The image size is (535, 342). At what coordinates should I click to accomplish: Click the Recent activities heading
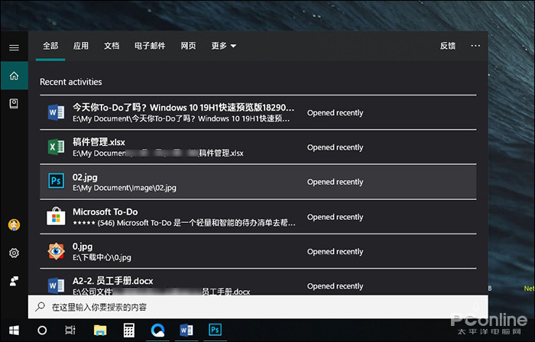click(70, 82)
